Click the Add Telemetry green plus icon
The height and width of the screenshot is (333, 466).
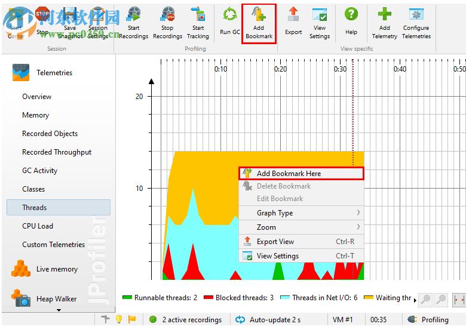pos(384,14)
